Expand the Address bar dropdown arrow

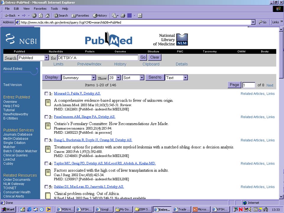[x=253, y=22]
